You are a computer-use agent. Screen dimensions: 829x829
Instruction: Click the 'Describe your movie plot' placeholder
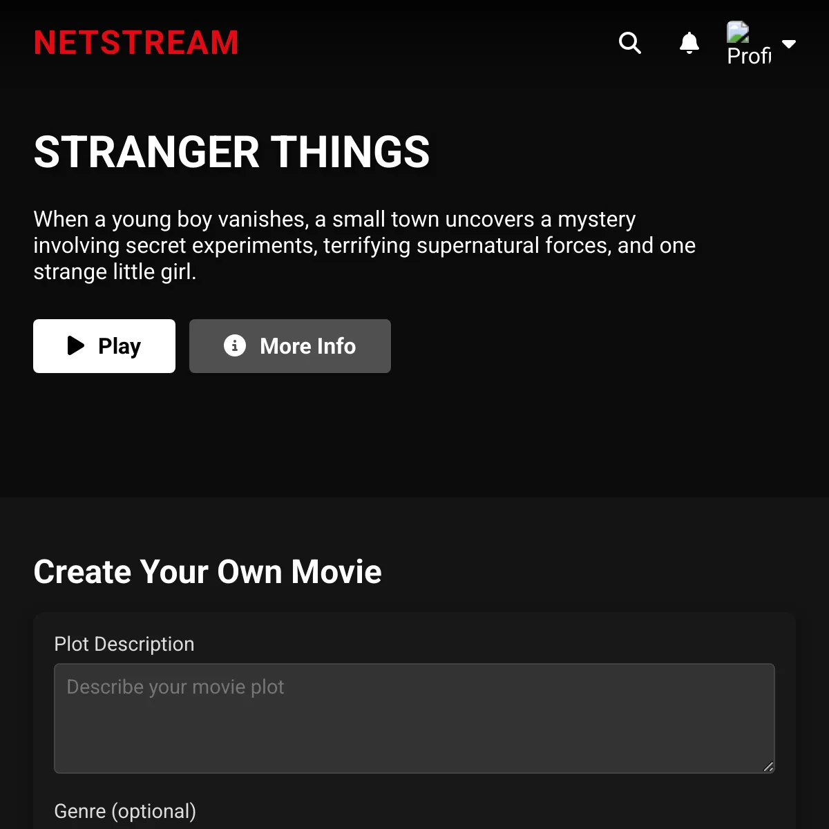pos(175,687)
